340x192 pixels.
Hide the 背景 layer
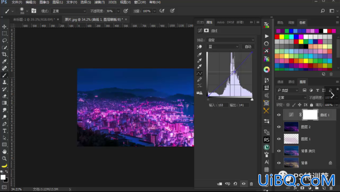click(279, 163)
